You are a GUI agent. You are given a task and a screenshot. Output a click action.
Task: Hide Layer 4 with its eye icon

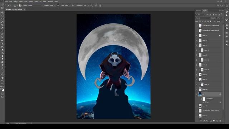point(196,35)
